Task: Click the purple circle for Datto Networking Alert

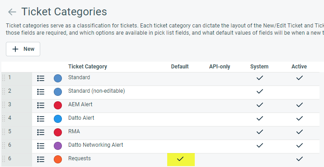Action: coord(58,146)
